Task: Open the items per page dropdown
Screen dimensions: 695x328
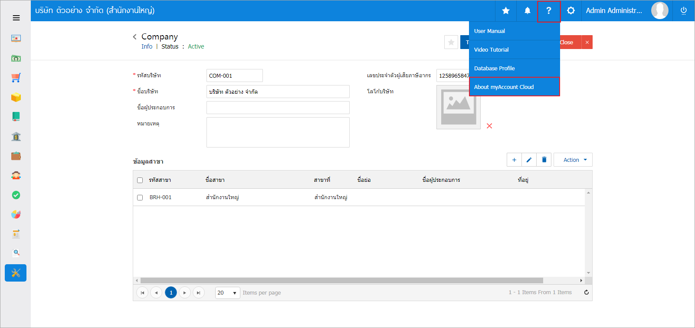Action: pyautogui.click(x=228, y=293)
